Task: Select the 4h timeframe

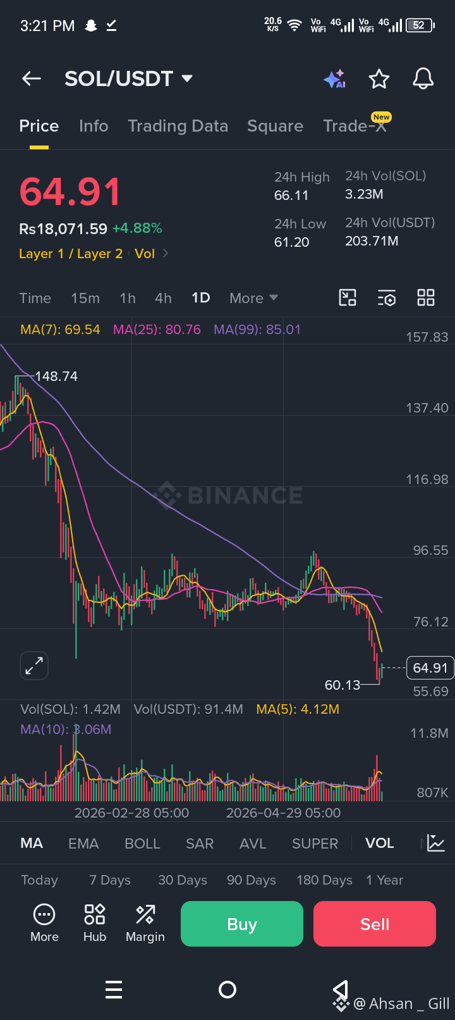Action: pyautogui.click(x=163, y=298)
